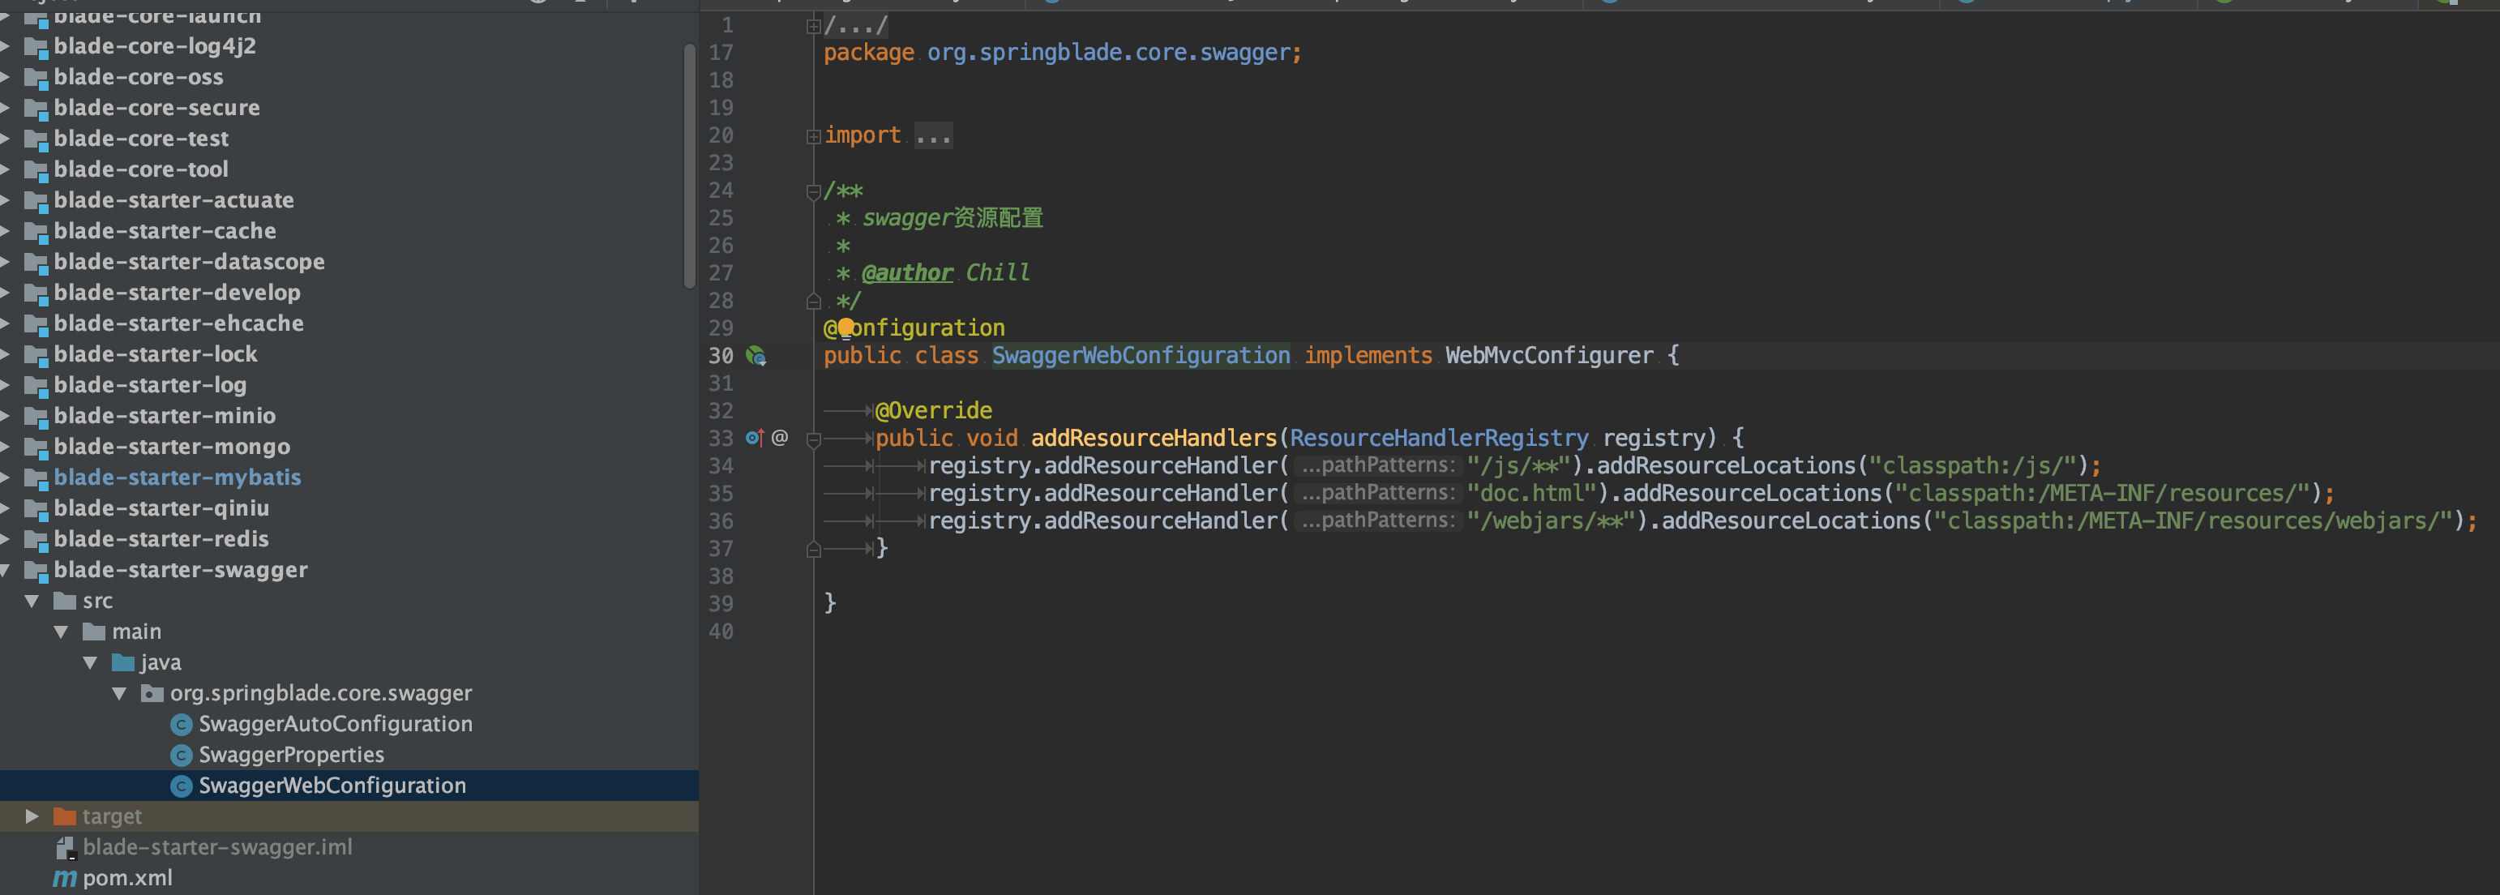This screenshot has height=895, width=2500.
Task: Collapse the main folder in project tree
Action: [x=61, y=632]
